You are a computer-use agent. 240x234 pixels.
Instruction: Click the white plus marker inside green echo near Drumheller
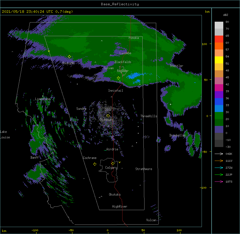click(170, 104)
